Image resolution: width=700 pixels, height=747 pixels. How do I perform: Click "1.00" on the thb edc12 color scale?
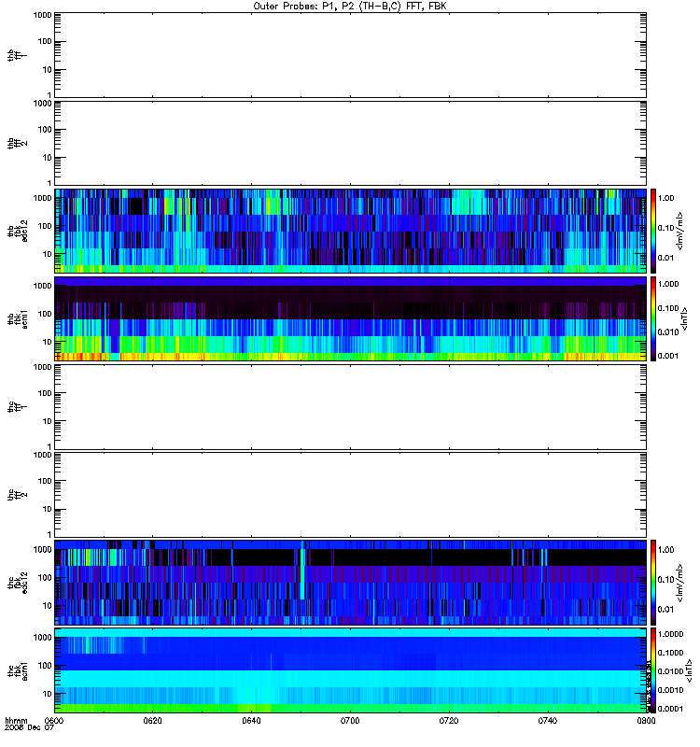point(665,198)
